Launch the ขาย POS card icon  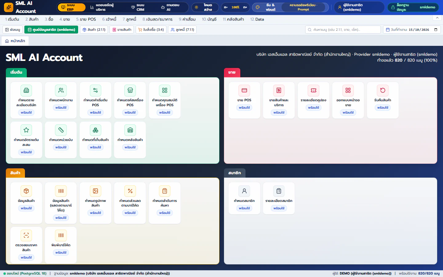coord(244,90)
